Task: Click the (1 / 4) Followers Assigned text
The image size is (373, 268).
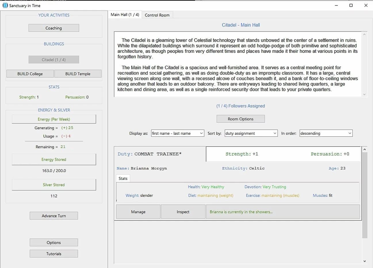Action: [241, 106]
